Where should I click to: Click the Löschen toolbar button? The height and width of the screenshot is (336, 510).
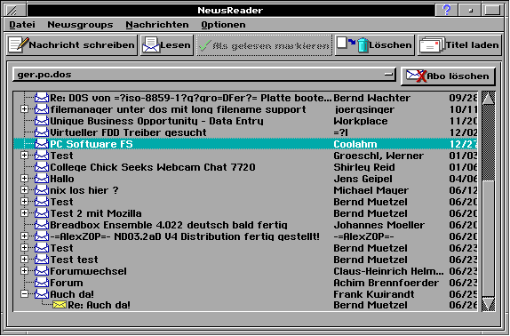point(375,45)
